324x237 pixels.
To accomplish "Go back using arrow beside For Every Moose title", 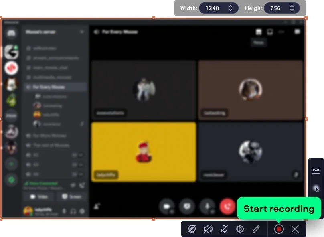I will click(x=96, y=32).
